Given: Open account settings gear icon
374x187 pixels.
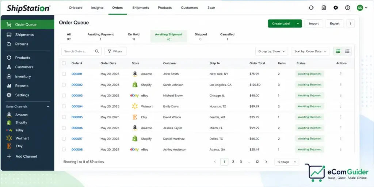Looking at the screenshot, I should pyautogui.click(x=336, y=8).
